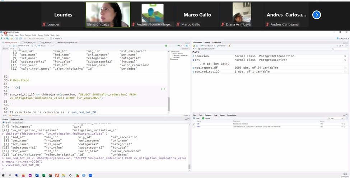Click the Windows Start button
This screenshot has height=178, width=350.
3,175
